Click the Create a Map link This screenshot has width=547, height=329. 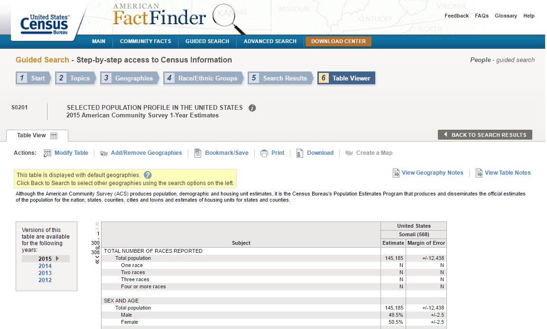(374, 153)
